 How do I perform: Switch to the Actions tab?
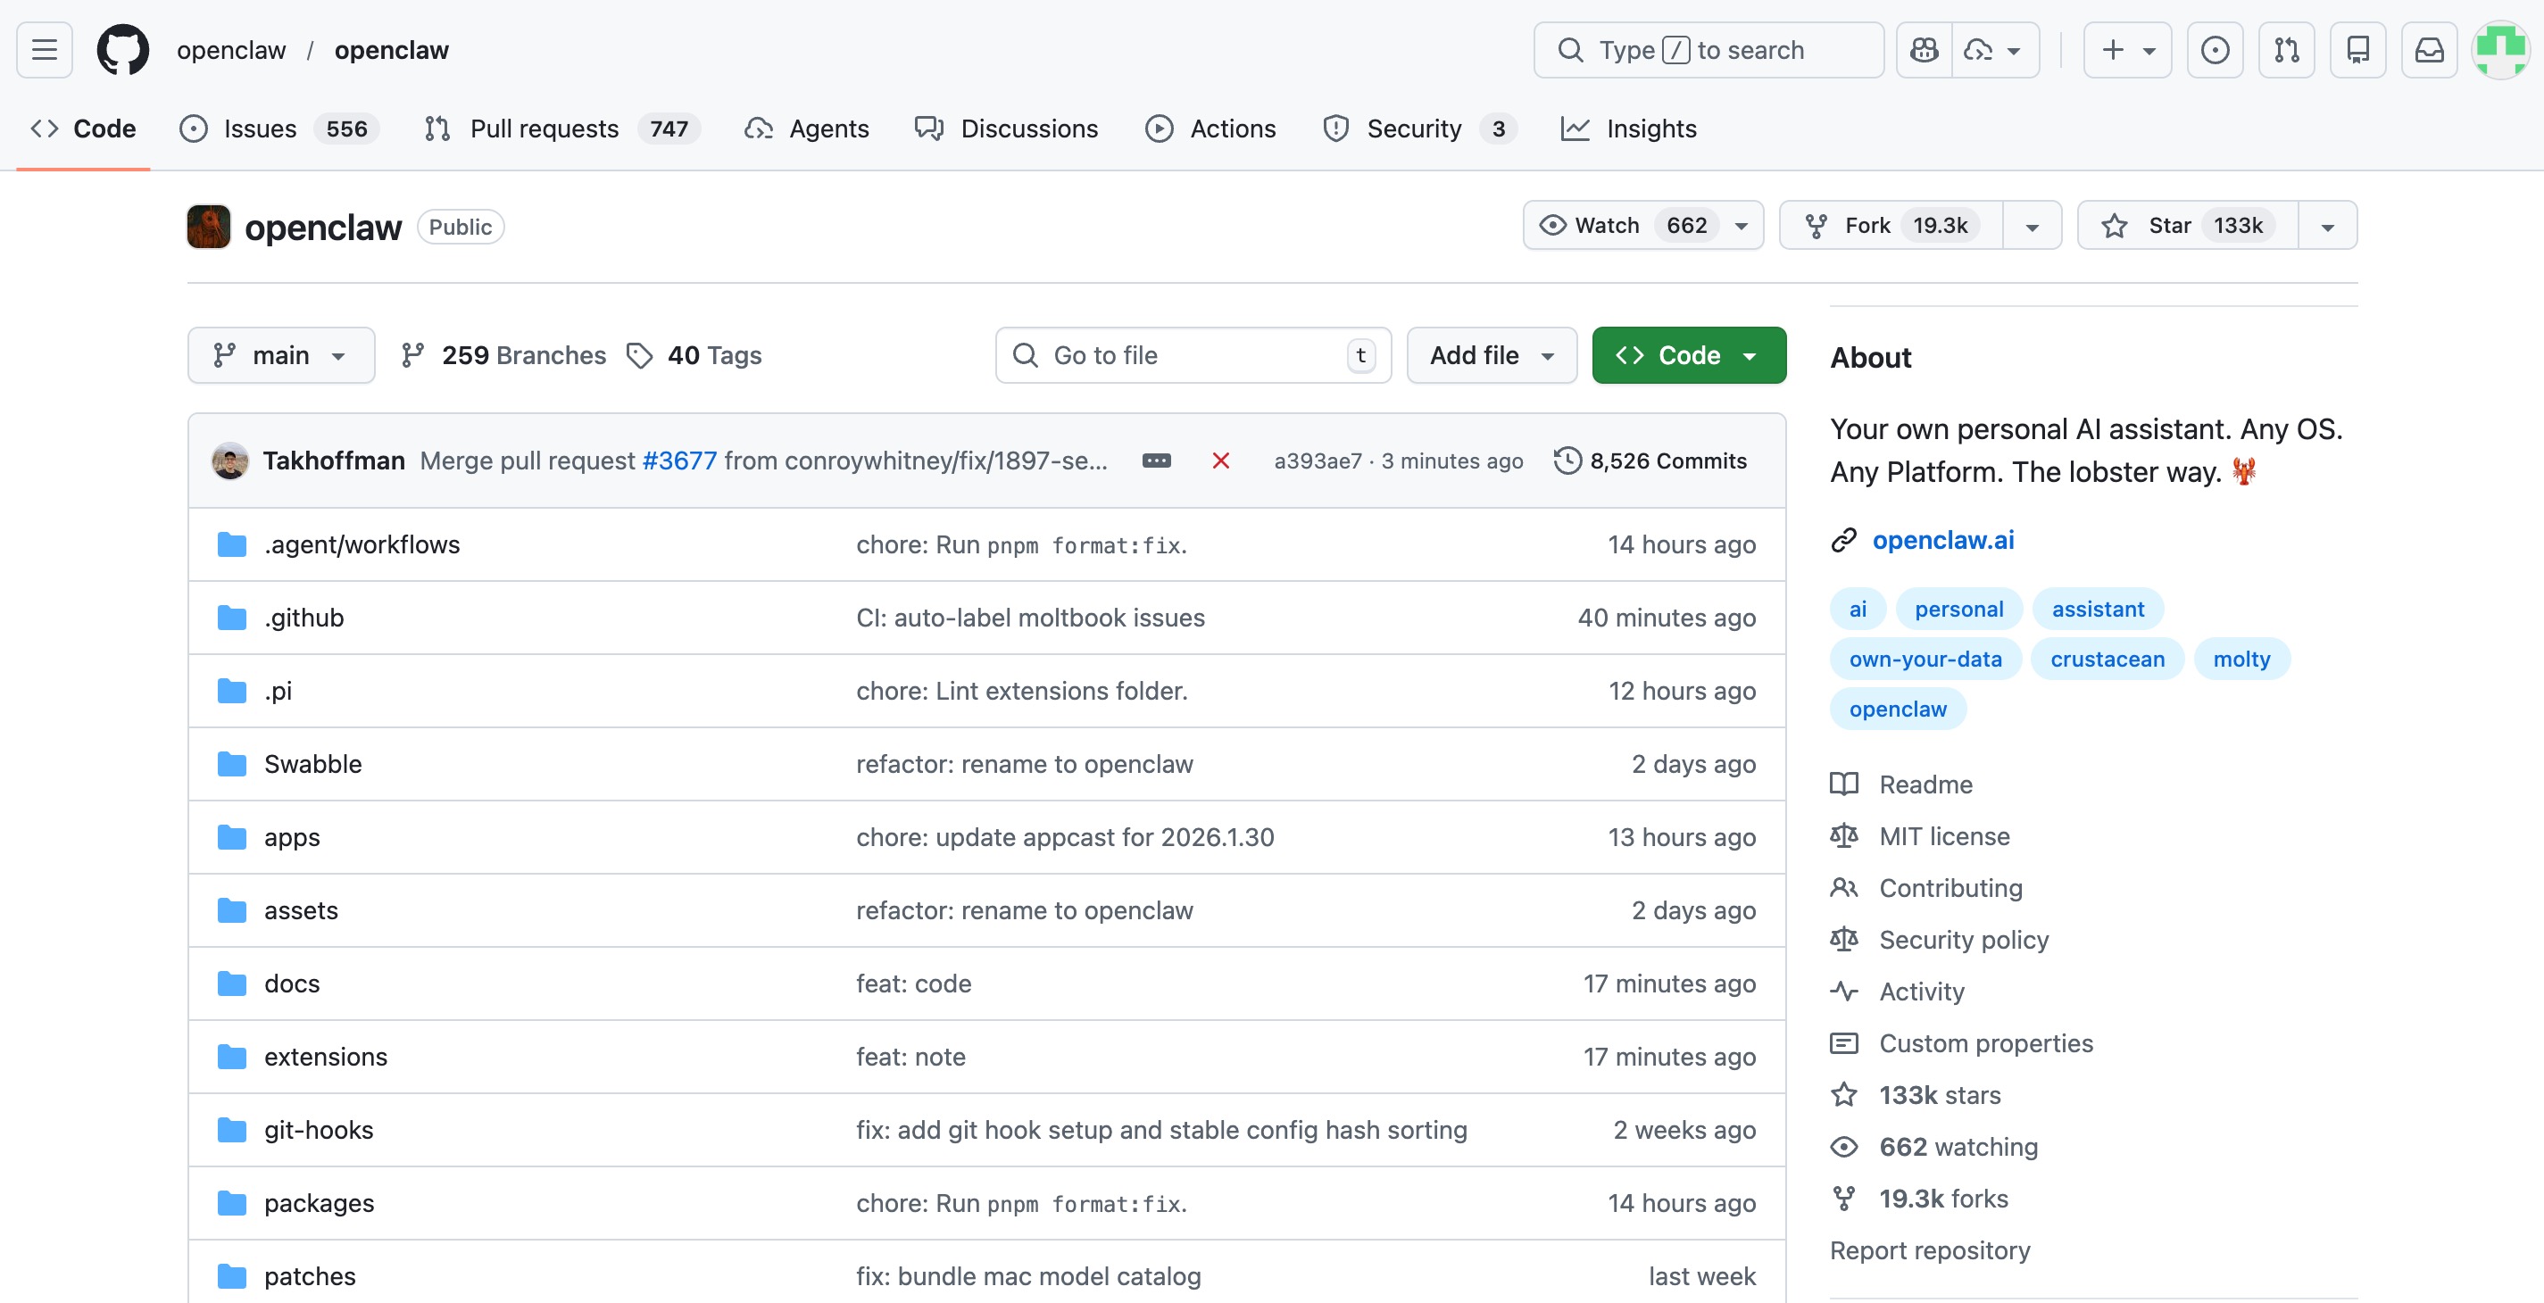point(1212,129)
